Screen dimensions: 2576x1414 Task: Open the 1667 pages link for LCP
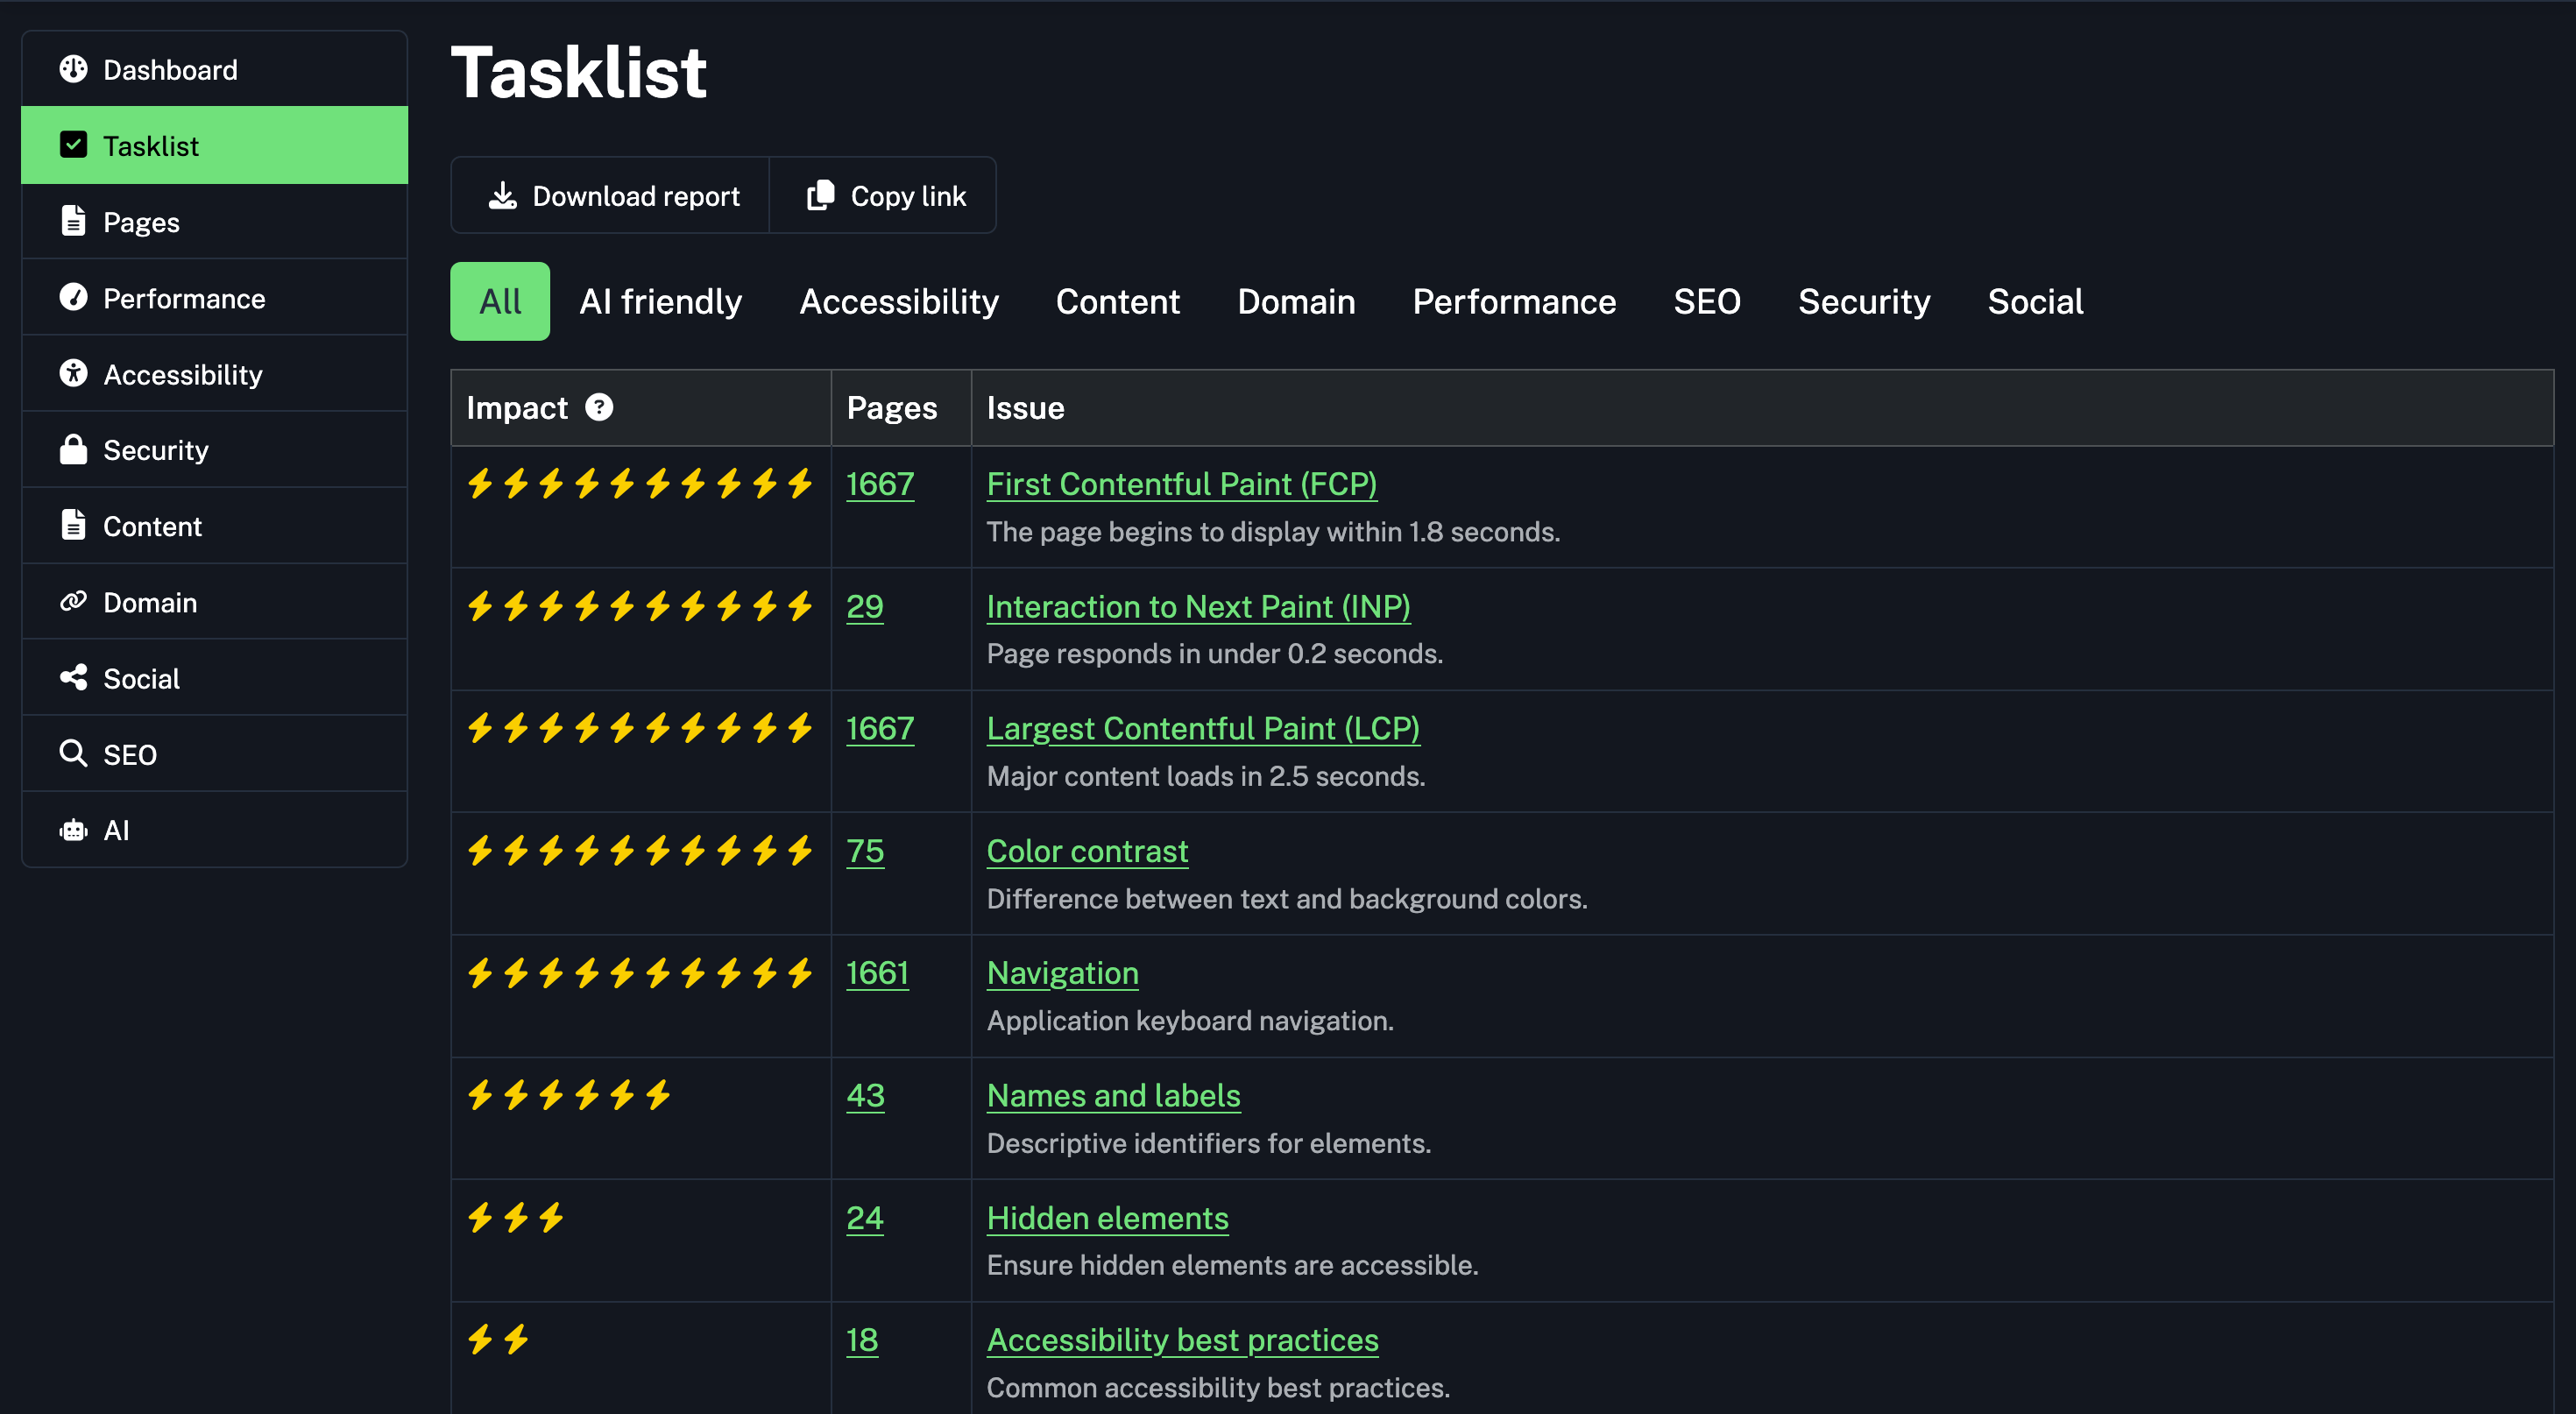pos(880,728)
